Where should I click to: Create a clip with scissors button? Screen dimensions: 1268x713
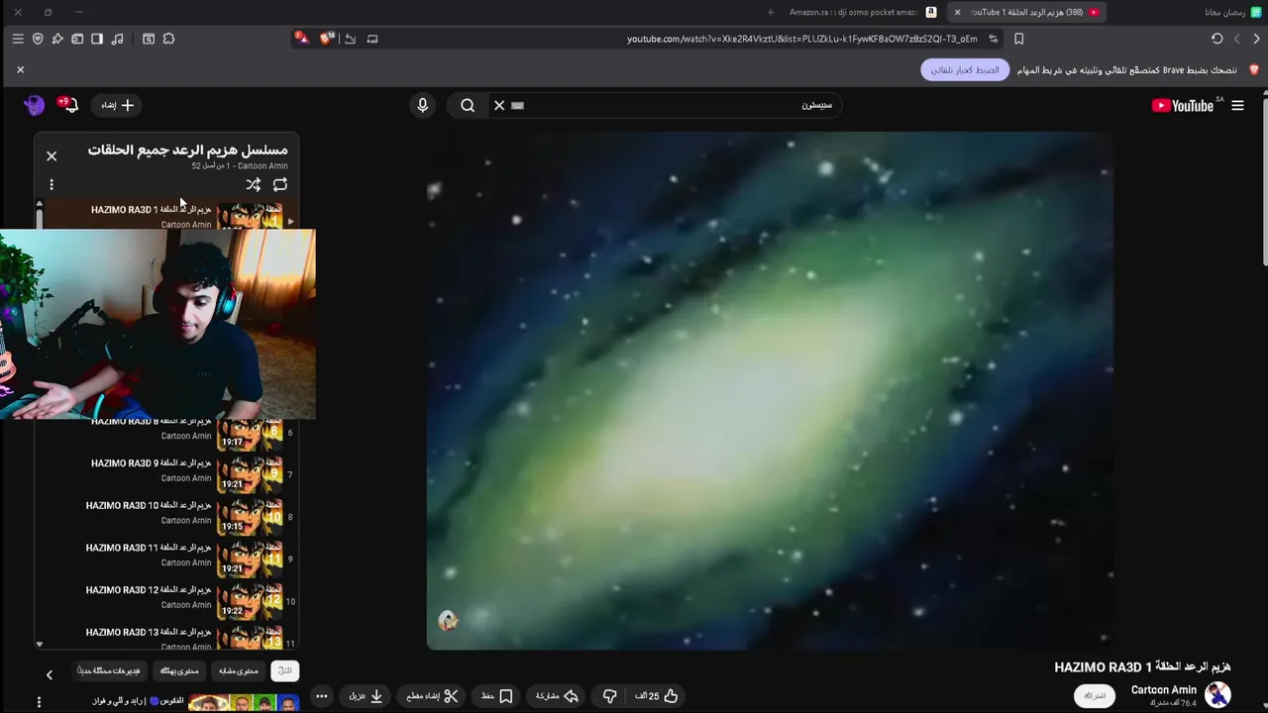[x=433, y=696]
